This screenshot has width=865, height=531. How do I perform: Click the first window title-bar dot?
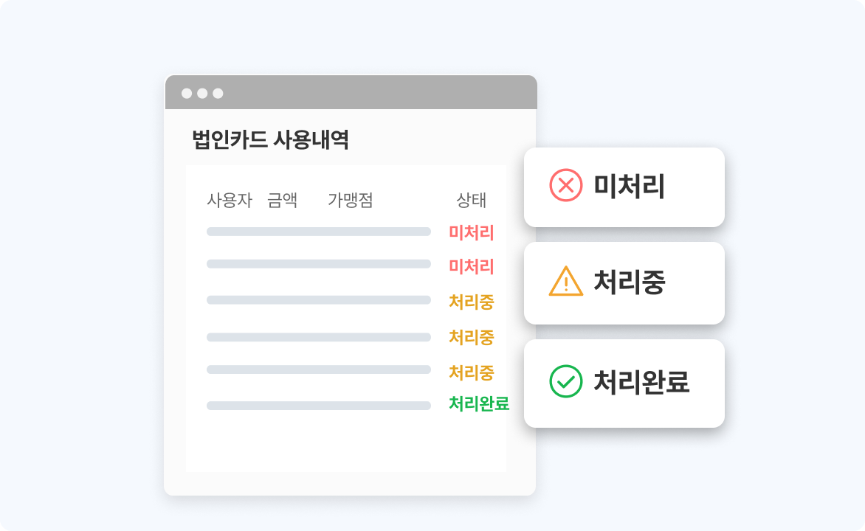pos(187,93)
